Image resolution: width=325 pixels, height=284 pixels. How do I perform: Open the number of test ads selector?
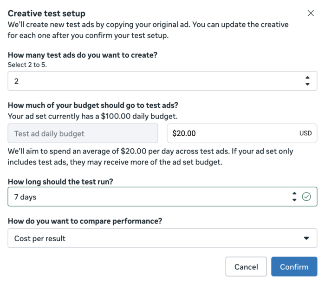click(x=153, y=81)
